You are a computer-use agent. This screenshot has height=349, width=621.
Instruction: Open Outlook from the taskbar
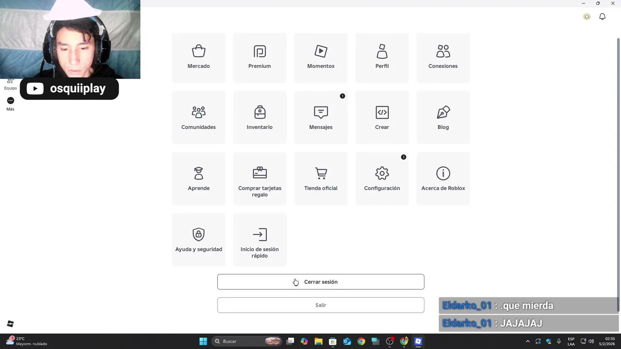tap(347, 341)
